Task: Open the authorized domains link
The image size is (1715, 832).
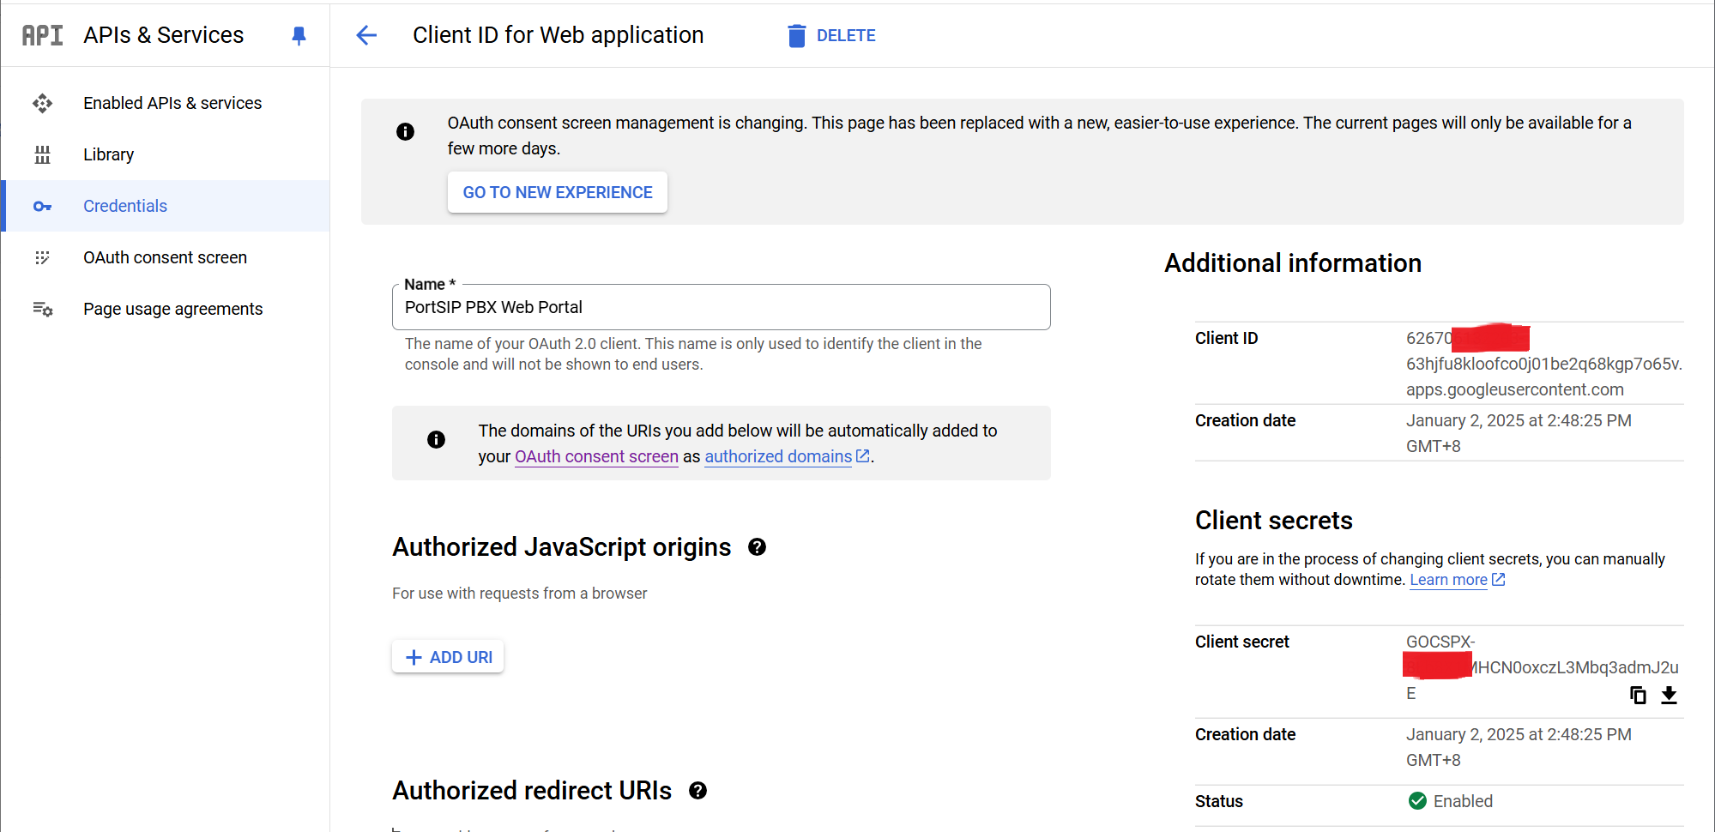Action: click(777, 456)
